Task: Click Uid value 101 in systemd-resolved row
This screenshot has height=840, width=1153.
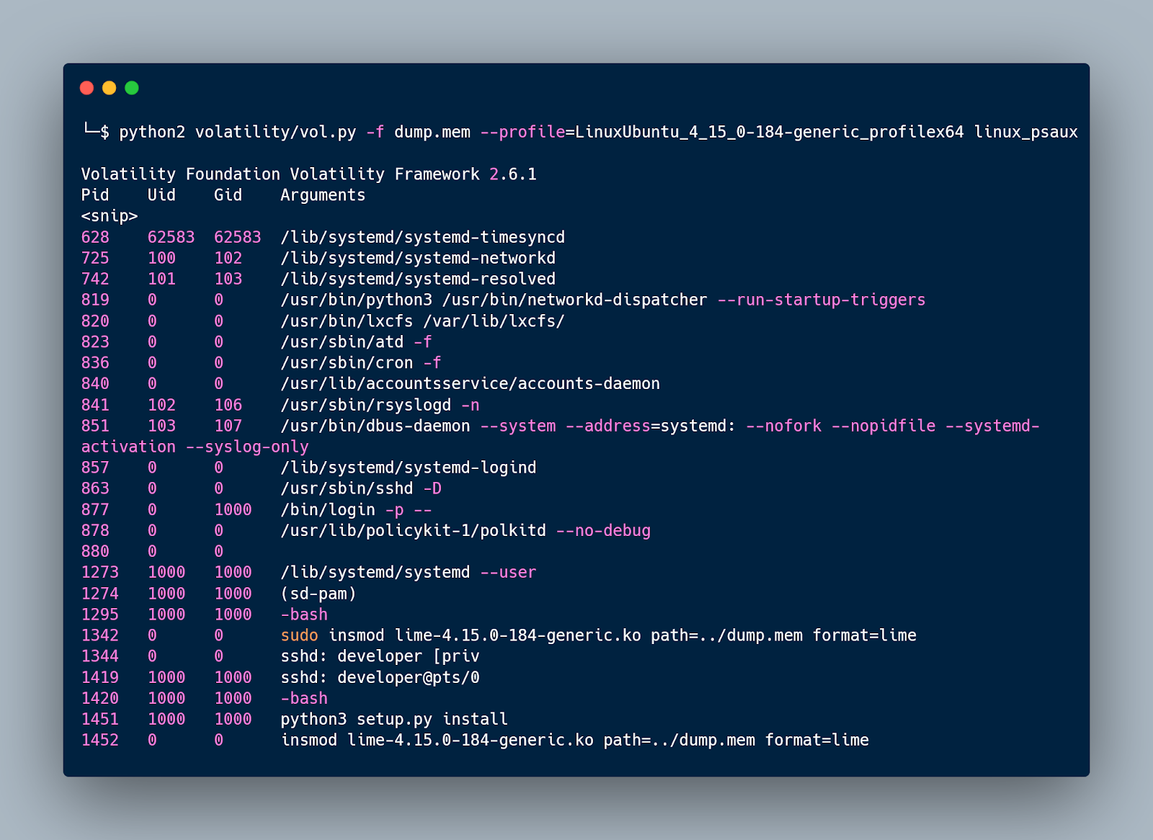Action: [161, 279]
